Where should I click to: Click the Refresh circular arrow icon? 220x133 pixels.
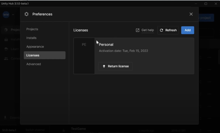pyautogui.click(x=162, y=30)
